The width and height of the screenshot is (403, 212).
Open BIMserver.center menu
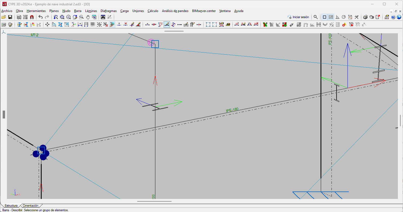(204, 11)
